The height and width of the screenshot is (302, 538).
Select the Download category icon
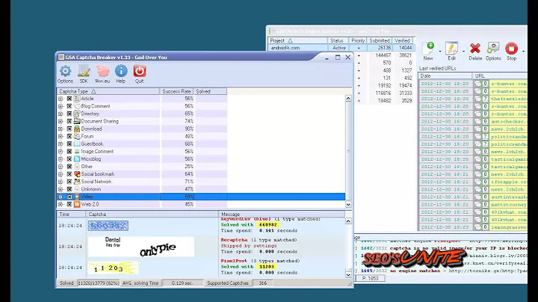tap(77, 129)
